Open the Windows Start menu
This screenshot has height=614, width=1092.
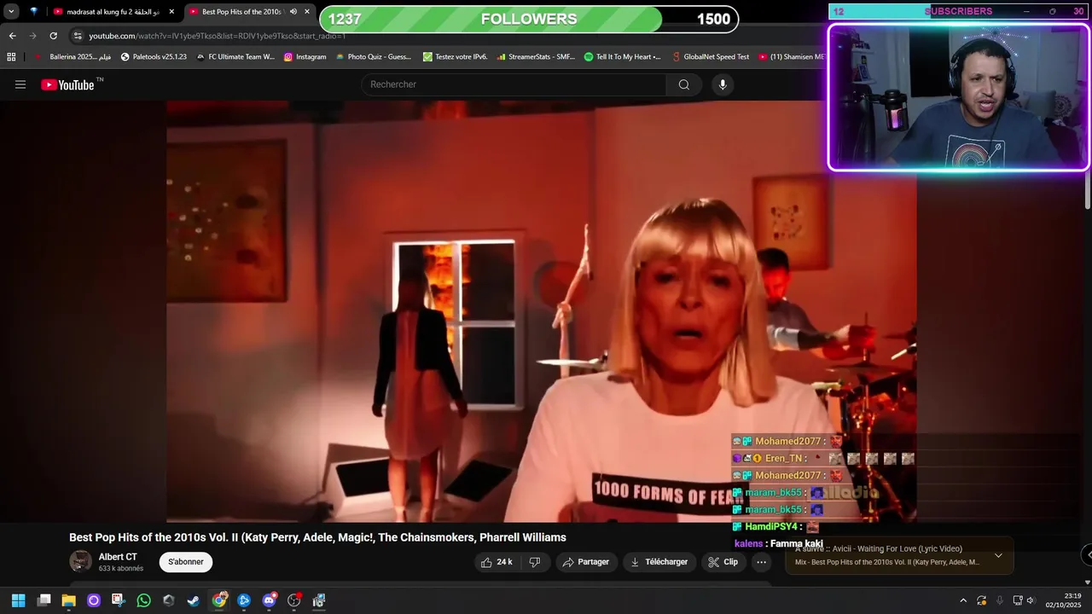(x=18, y=600)
